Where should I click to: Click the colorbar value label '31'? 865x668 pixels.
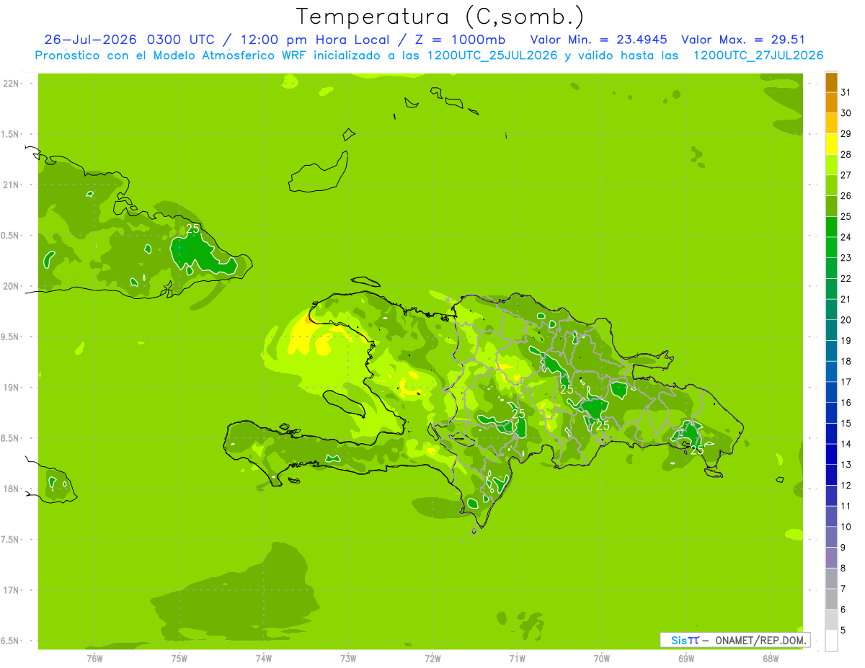click(846, 92)
